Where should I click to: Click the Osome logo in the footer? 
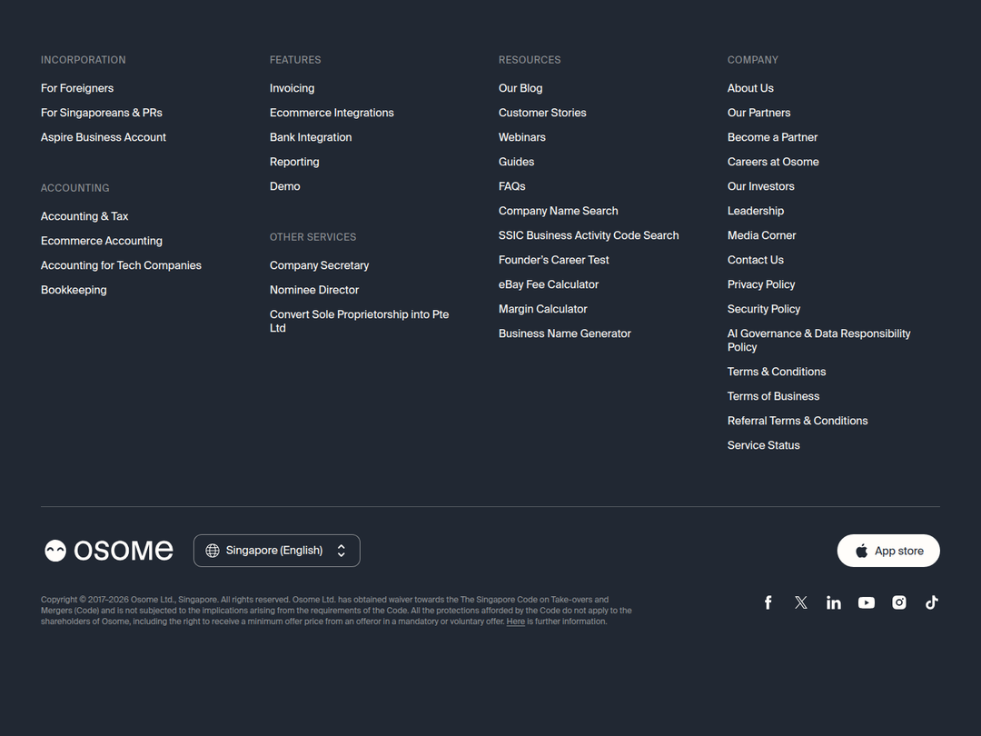click(x=108, y=551)
